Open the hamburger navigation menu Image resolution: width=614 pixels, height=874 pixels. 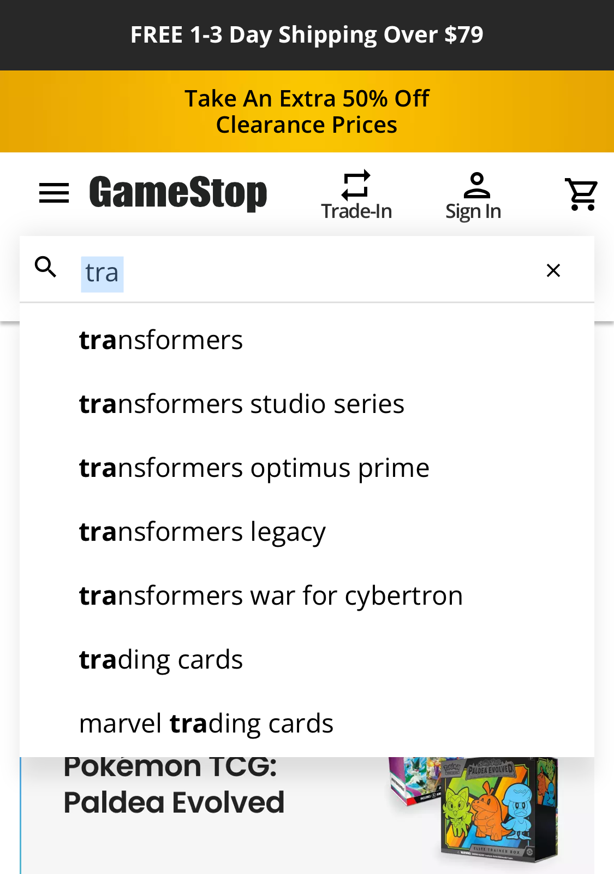(x=53, y=192)
